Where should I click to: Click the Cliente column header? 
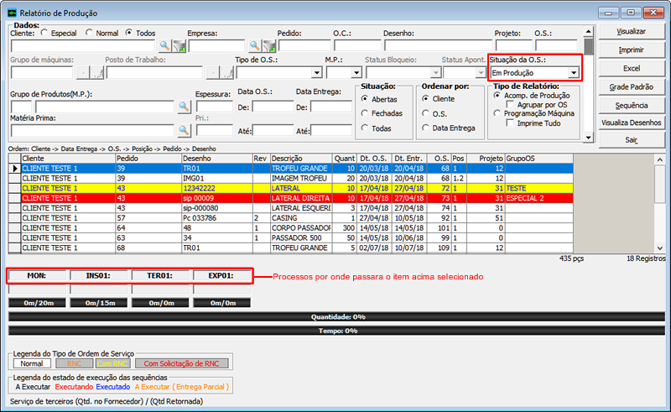[68, 159]
